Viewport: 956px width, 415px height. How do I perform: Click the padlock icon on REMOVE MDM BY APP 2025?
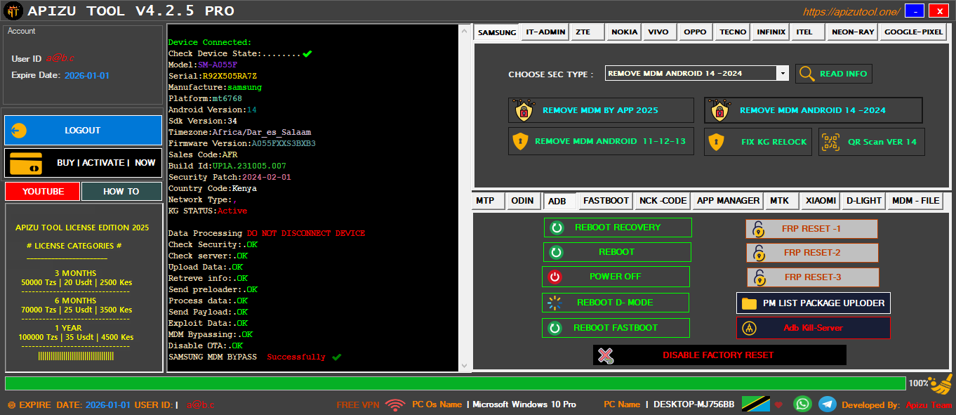tap(522, 110)
